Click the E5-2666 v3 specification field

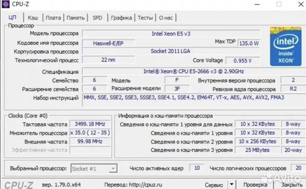(x=194, y=71)
